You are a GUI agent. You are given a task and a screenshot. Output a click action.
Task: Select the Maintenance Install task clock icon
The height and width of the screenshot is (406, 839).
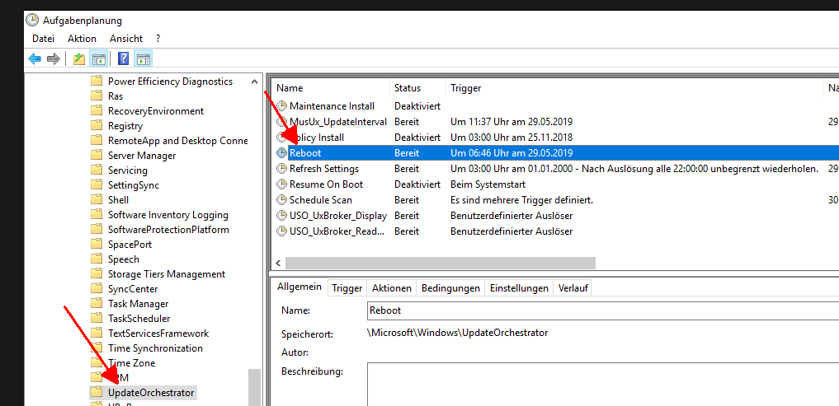point(282,106)
